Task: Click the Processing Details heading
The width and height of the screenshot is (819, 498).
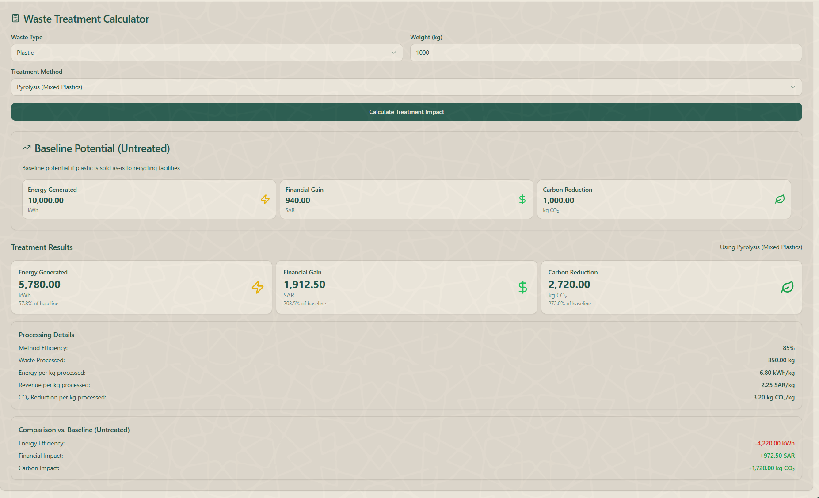Action: [x=46, y=335]
